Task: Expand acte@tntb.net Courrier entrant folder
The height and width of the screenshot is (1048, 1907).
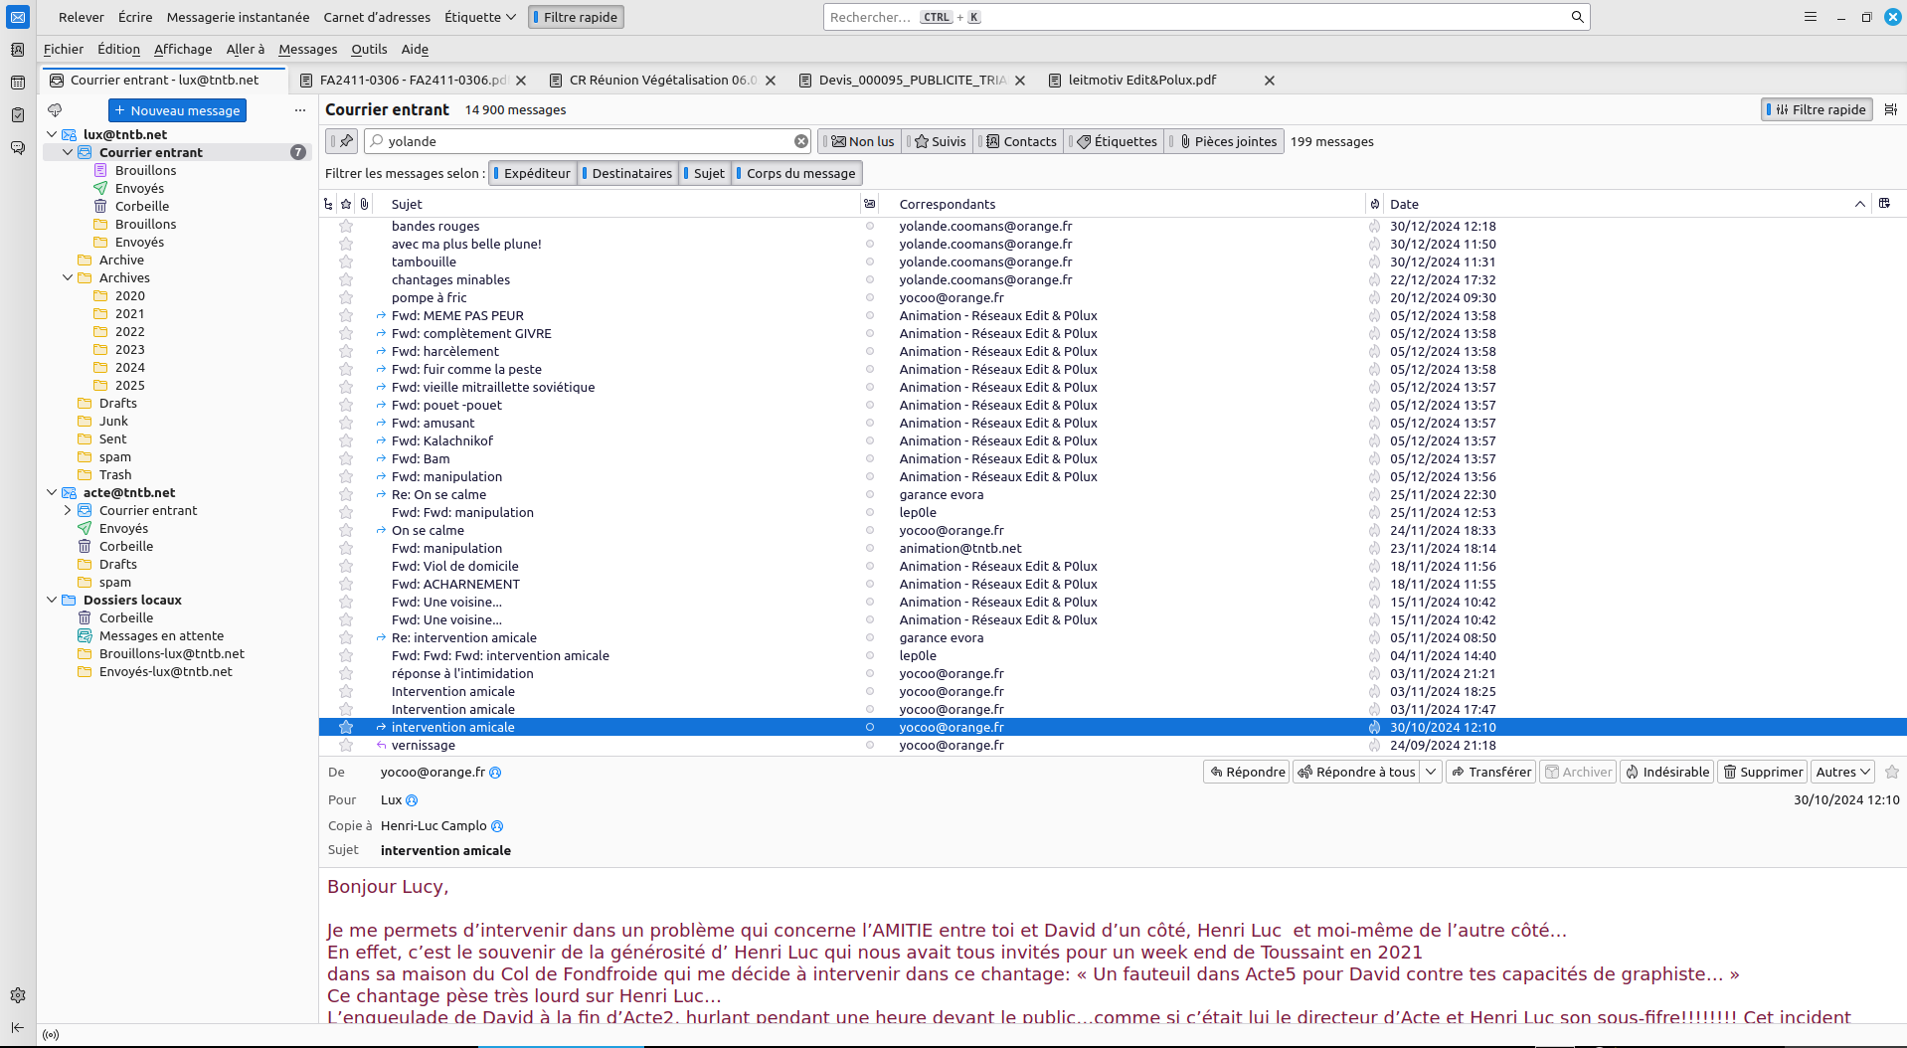Action: tap(68, 511)
